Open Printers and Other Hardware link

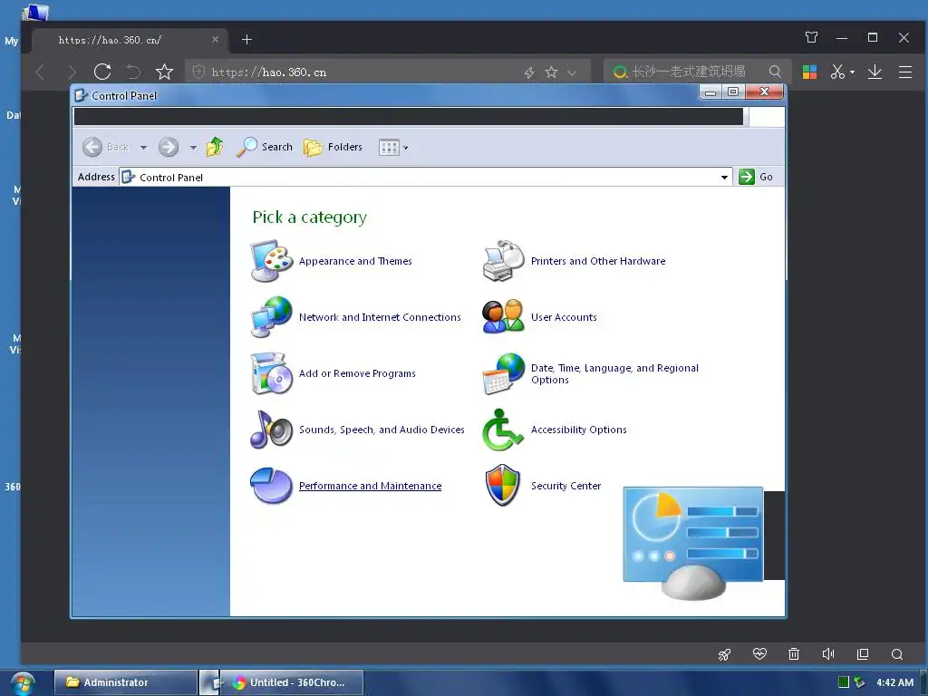(598, 261)
